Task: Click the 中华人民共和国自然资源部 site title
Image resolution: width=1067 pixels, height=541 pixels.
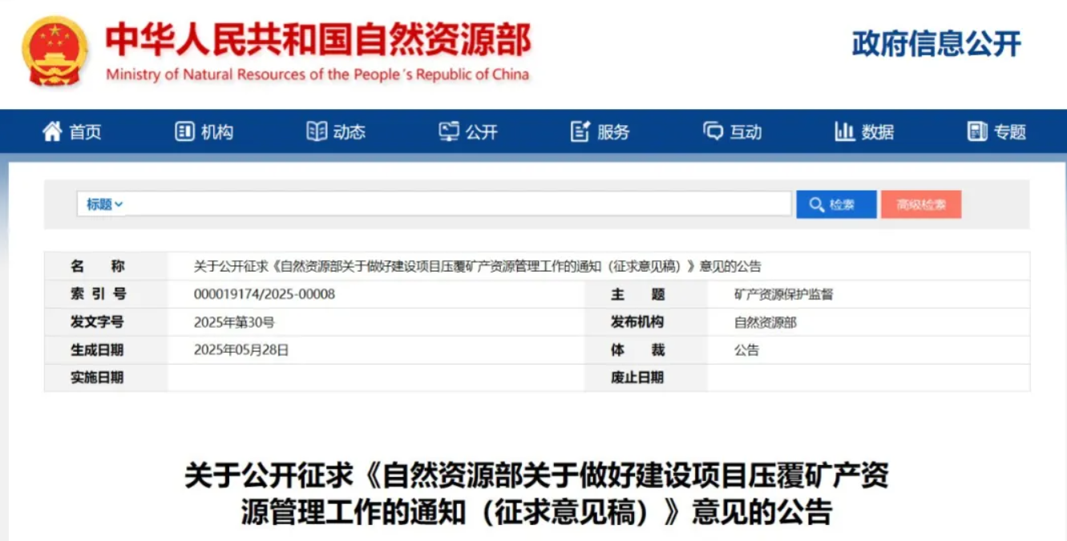Action: click(318, 39)
